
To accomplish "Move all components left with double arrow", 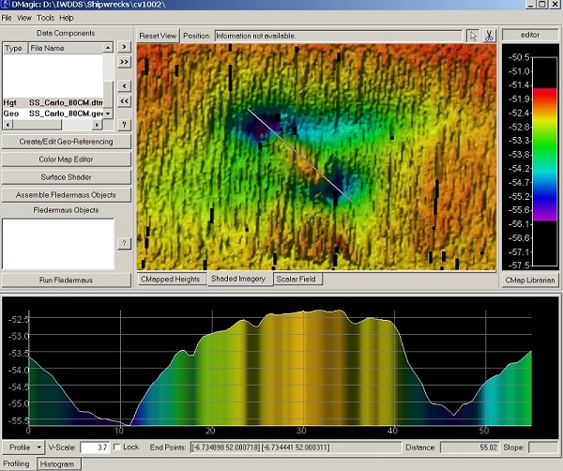I will (x=124, y=101).
